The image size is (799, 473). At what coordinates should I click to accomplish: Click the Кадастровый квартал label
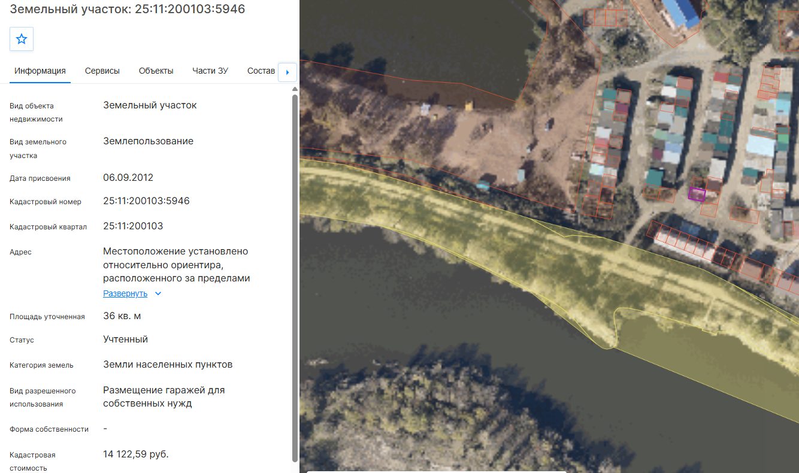point(49,227)
